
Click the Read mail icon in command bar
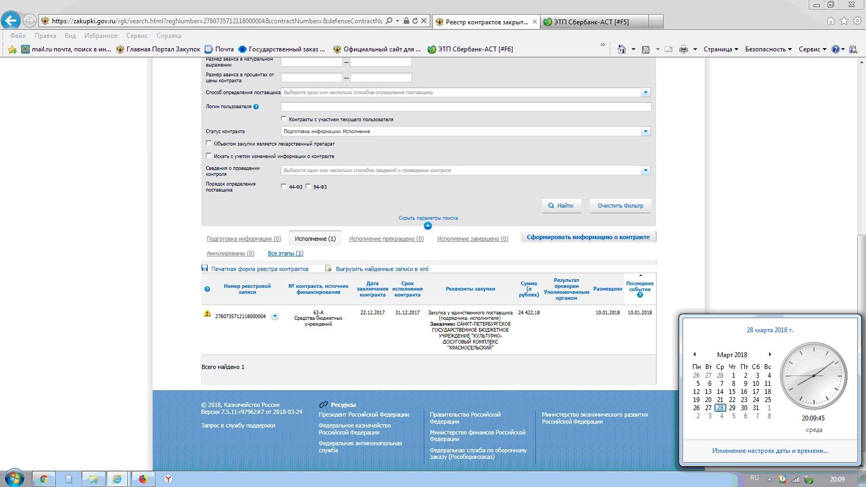tap(668, 49)
